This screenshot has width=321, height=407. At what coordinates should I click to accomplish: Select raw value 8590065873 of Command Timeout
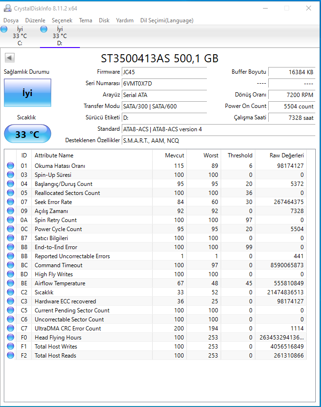pyautogui.click(x=287, y=265)
